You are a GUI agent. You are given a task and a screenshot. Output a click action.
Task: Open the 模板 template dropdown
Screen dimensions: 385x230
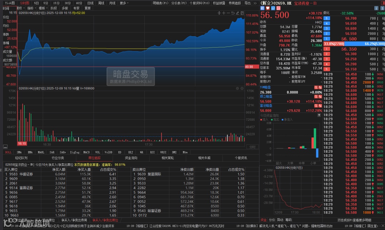43,8
